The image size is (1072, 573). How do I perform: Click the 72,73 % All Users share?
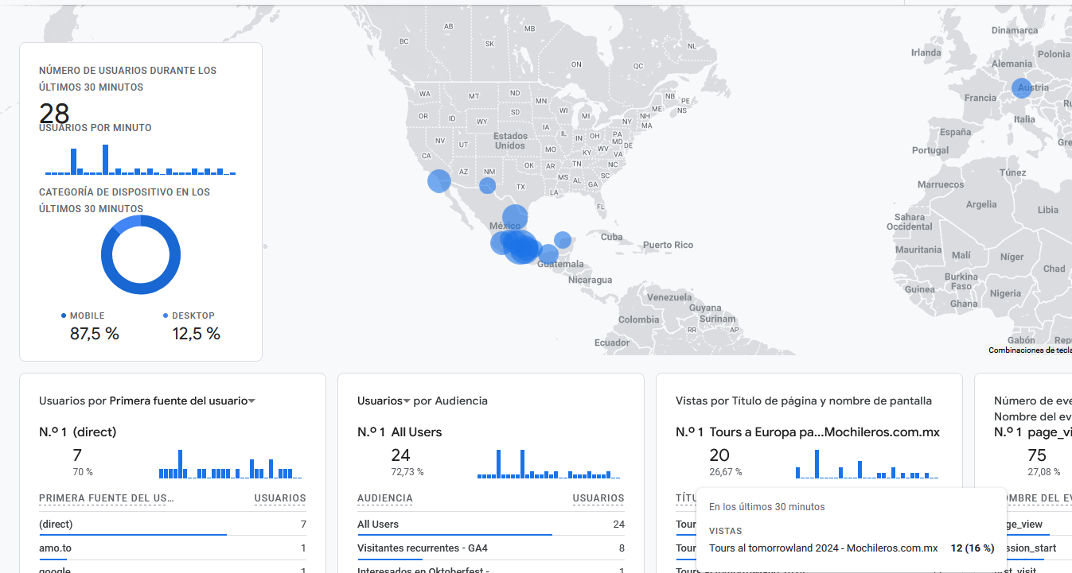[x=407, y=472]
